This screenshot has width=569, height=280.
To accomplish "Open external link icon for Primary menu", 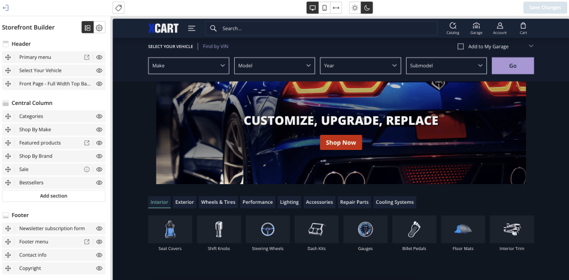I will coord(87,58).
